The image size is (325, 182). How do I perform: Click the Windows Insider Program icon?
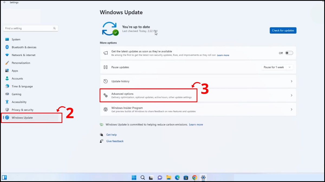coord(106,109)
